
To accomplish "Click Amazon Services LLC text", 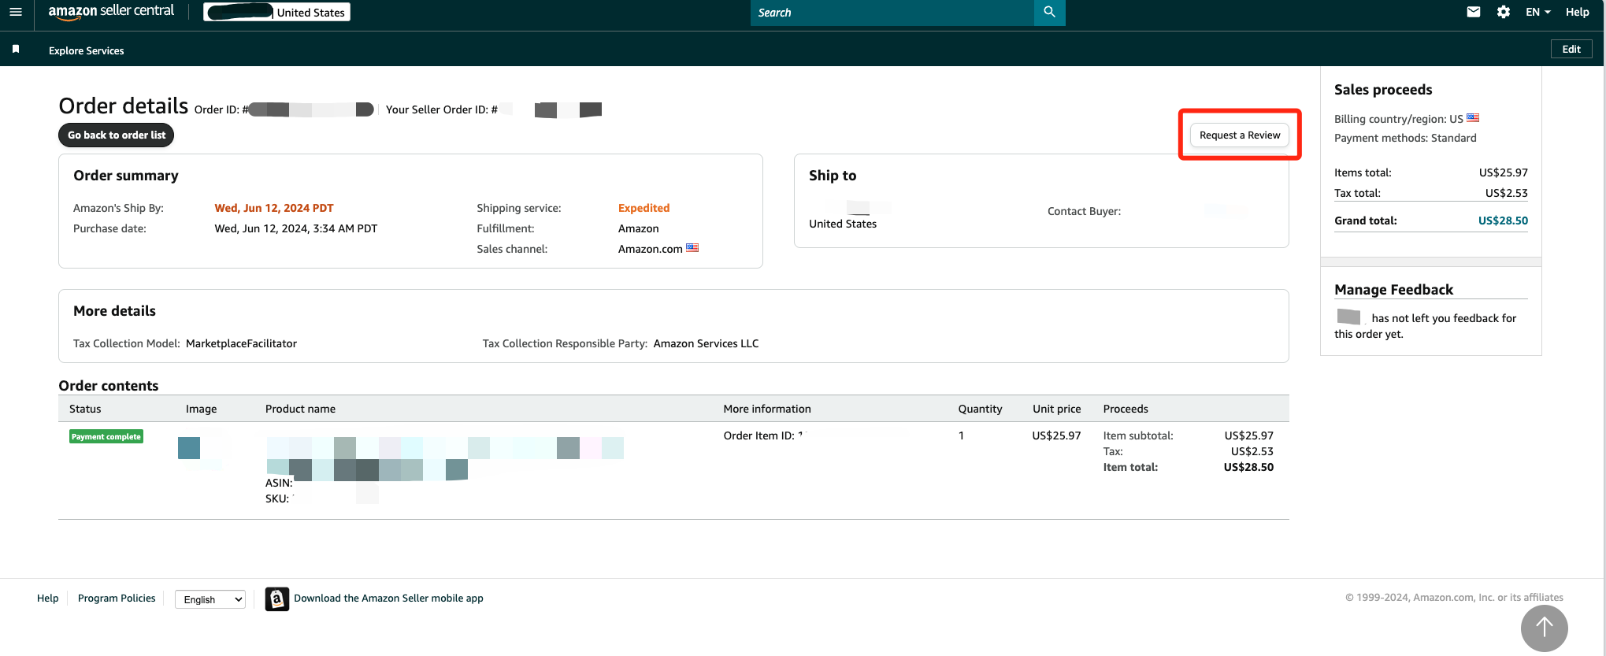I will [x=706, y=343].
